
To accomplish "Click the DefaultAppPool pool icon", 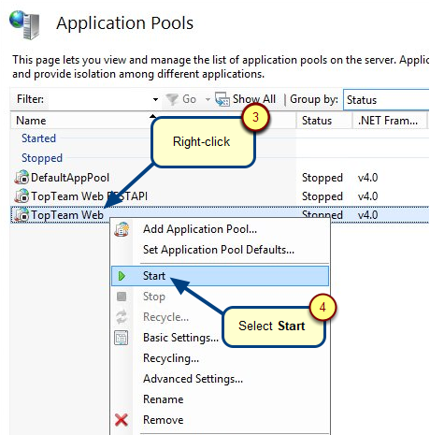I will point(21,177).
